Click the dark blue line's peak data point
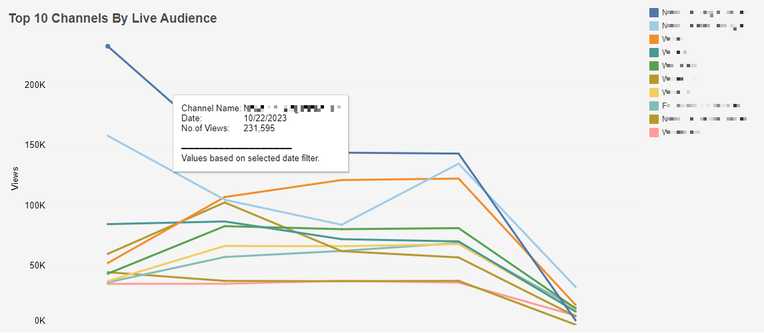Screen dimensions: 764x333 108,47
